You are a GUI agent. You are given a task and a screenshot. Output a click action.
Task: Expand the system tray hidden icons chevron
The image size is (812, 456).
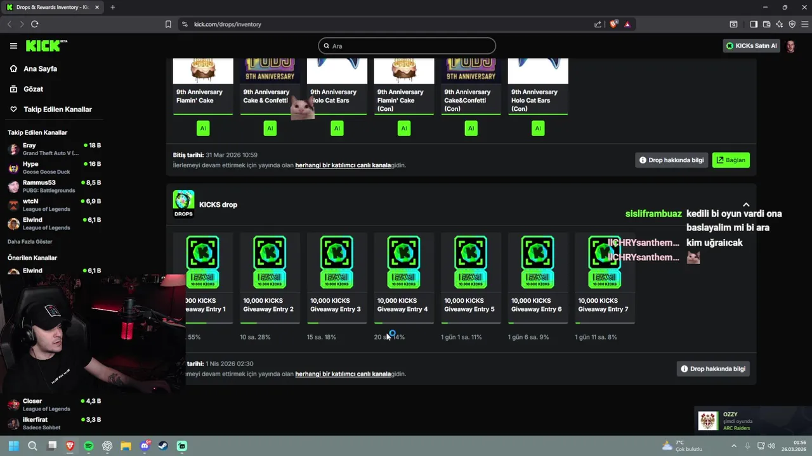[734, 446]
